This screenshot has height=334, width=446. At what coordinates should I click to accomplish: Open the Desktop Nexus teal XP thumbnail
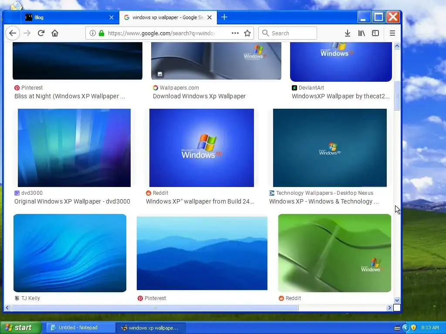tap(330, 148)
